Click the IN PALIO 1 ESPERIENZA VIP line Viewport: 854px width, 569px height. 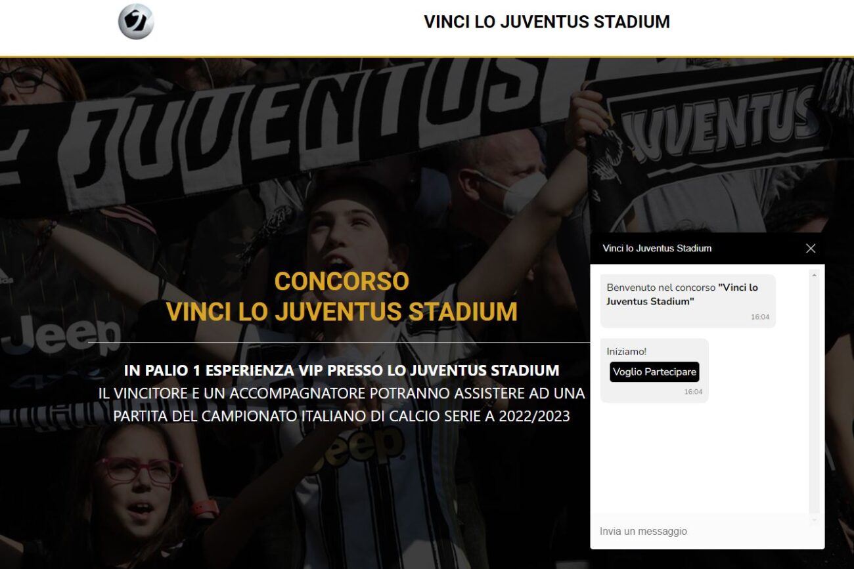click(342, 370)
